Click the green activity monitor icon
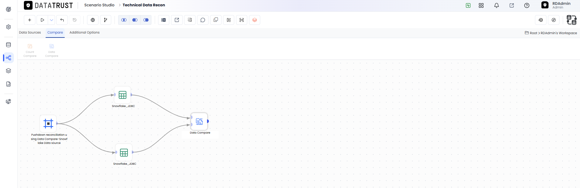This screenshot has height=188, width=580. (468, 5)
